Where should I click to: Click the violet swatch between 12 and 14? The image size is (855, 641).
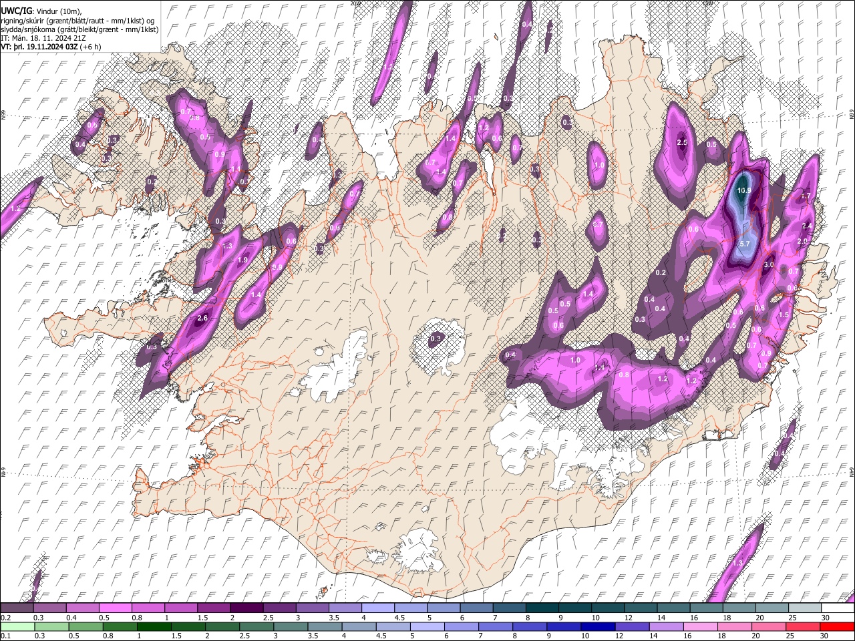coord(632,626)
